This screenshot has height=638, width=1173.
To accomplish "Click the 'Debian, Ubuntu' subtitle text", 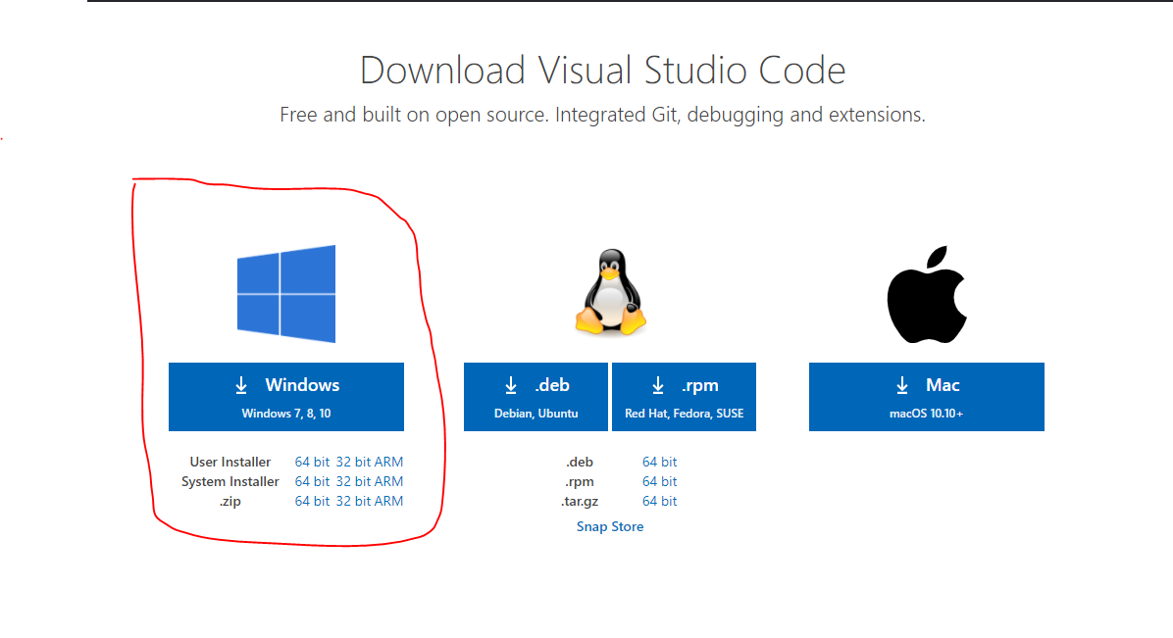I will pos(535,414).
